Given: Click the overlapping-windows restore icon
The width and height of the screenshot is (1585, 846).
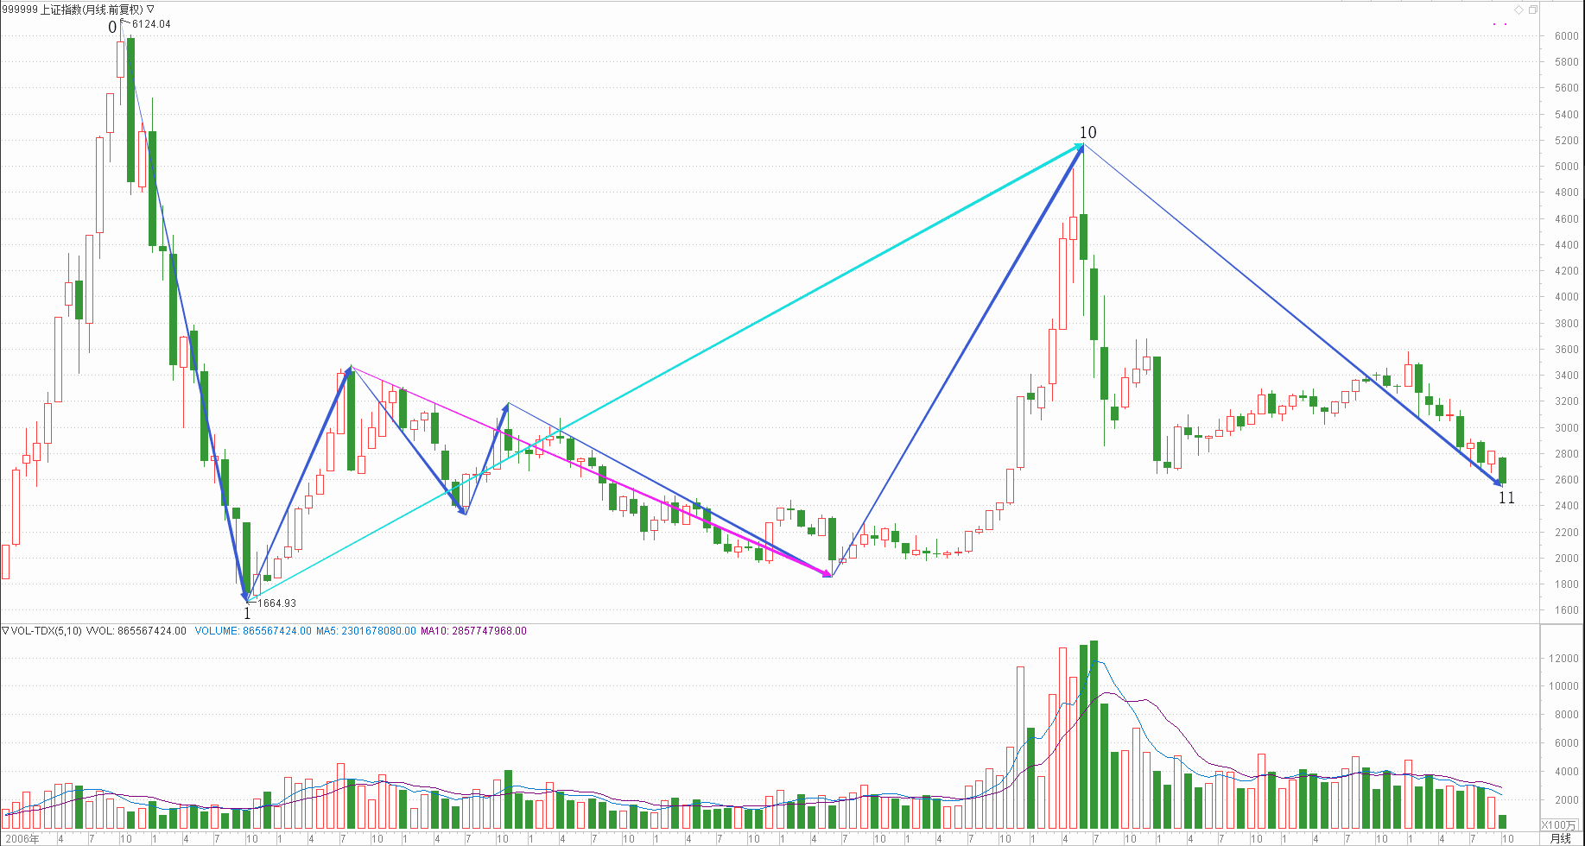Looking at the screenshot, I should 1533,9.
